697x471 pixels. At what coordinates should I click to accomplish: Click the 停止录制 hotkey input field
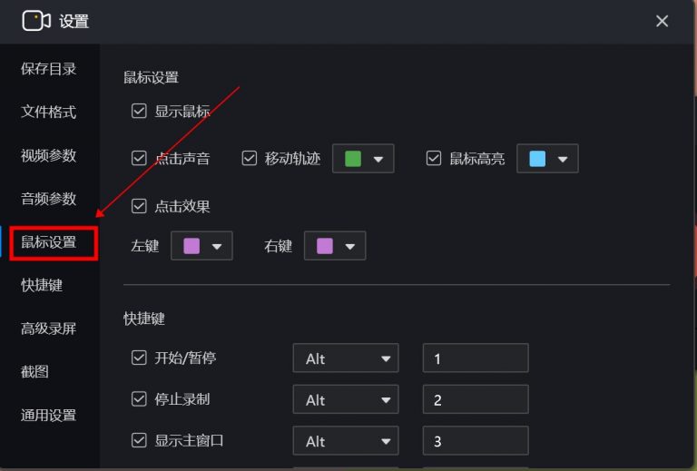click(476, 399)
